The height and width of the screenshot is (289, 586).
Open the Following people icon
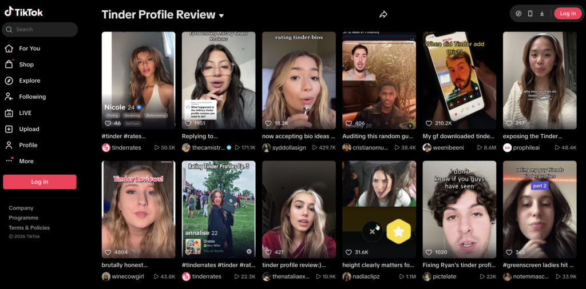(x=9, y=97)
